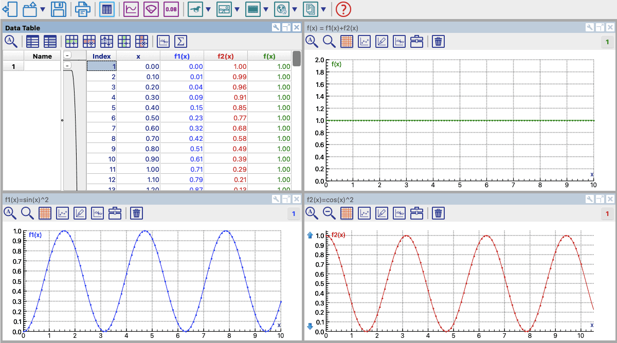Screen dimensions: 617x343
Task: Click the autoscale magnifier in Data Table toolbar
Action: coord(11,41)
